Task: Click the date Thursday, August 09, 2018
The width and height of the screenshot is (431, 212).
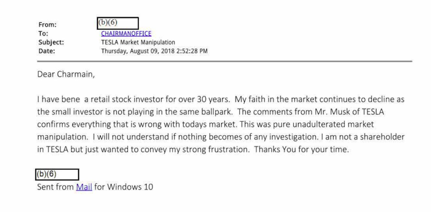Action: point(138,51)
